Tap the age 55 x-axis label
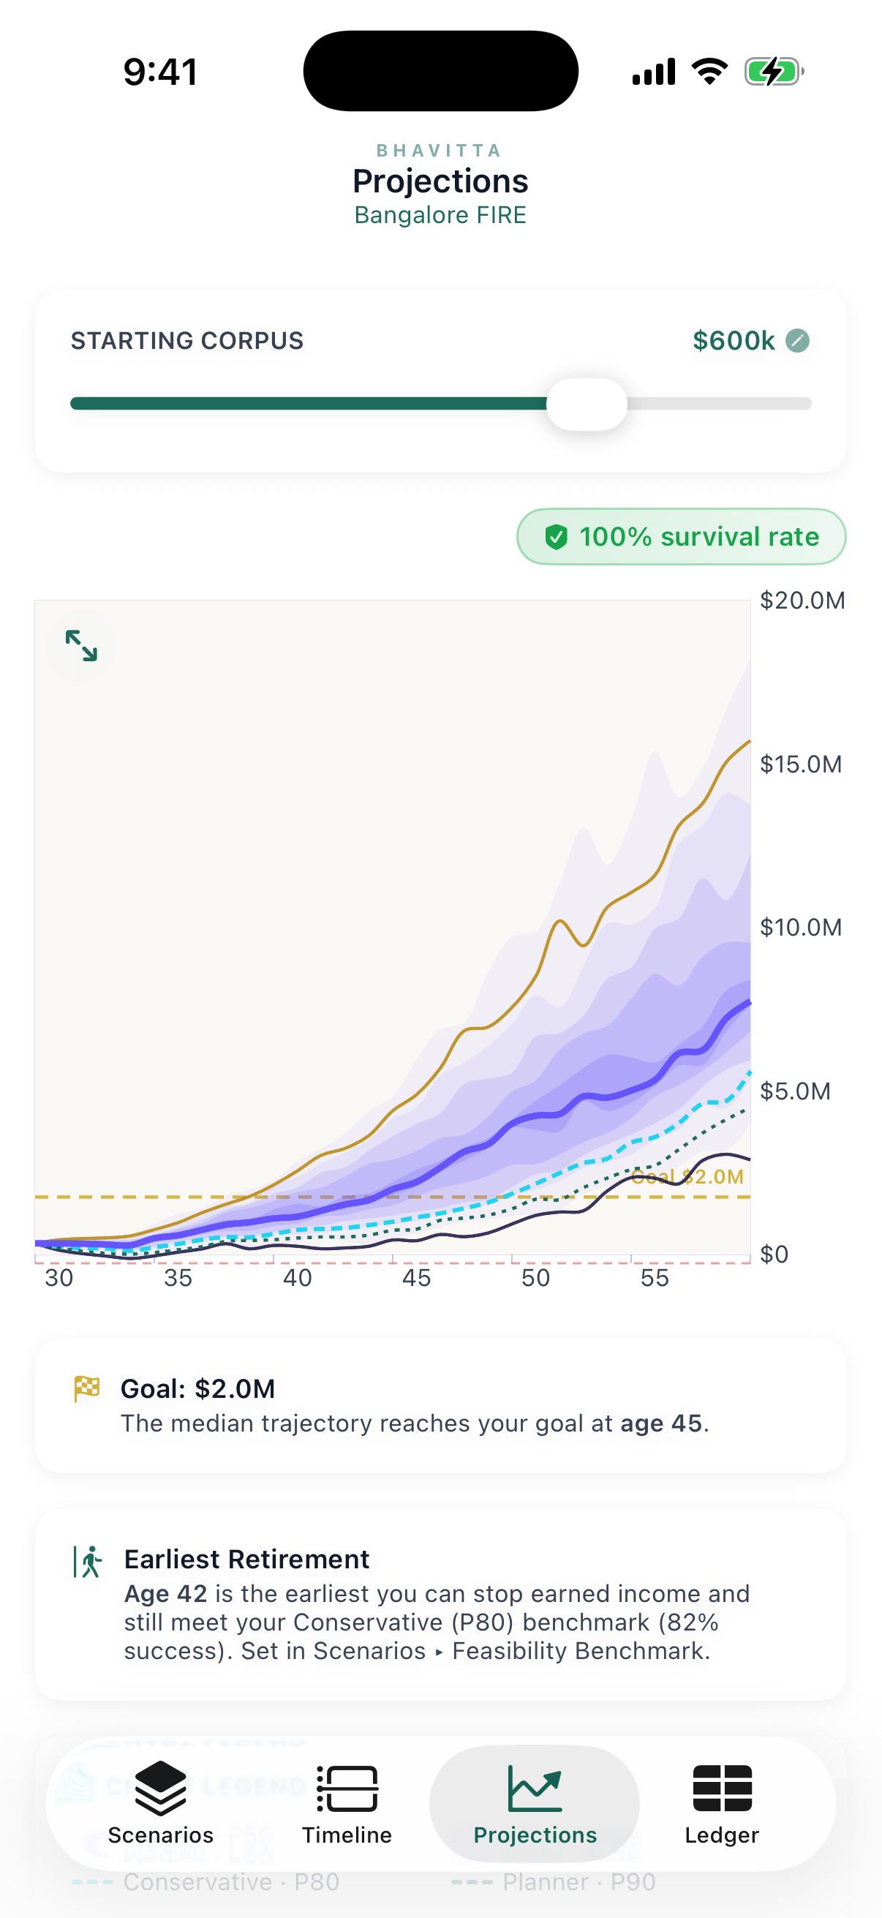The width and height of the screenshot is (882, 1918). [655, 1279]
